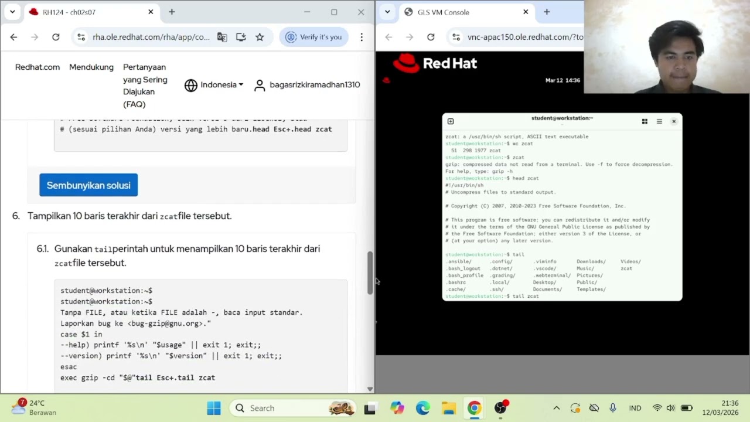Click the speaker volume icon in tray
Viewport: 750px width, 422px height.
pyautogui.click(x=671, y=408)
